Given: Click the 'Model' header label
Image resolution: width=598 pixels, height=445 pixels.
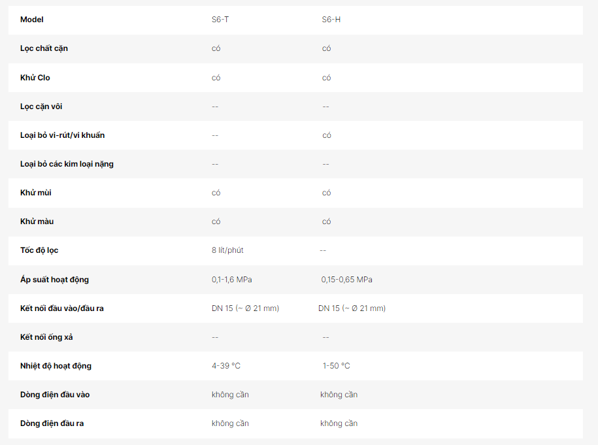Looking at the screenshot, I should coord(32,20).
